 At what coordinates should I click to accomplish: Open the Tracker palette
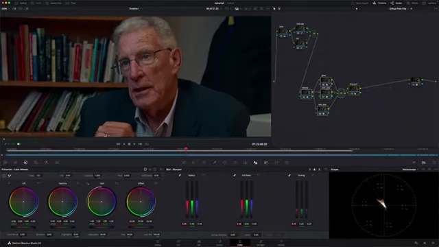[x=235, y=163]
